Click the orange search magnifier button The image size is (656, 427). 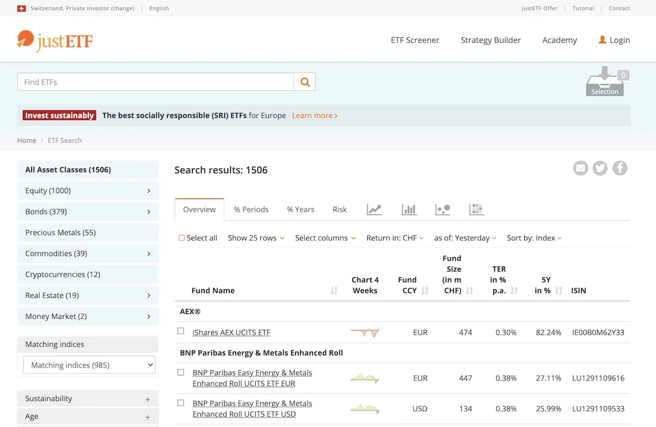tap(305, 82)
